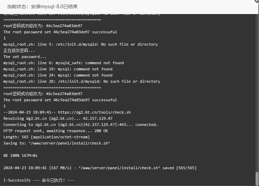259x186 pixels.
Task: Click the 'HTTP request sent, awaiting response... 200 OK' line
Action: (56, 131)
